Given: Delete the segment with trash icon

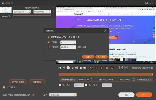Looking at the screenshot, I should (x=96, y=68).
